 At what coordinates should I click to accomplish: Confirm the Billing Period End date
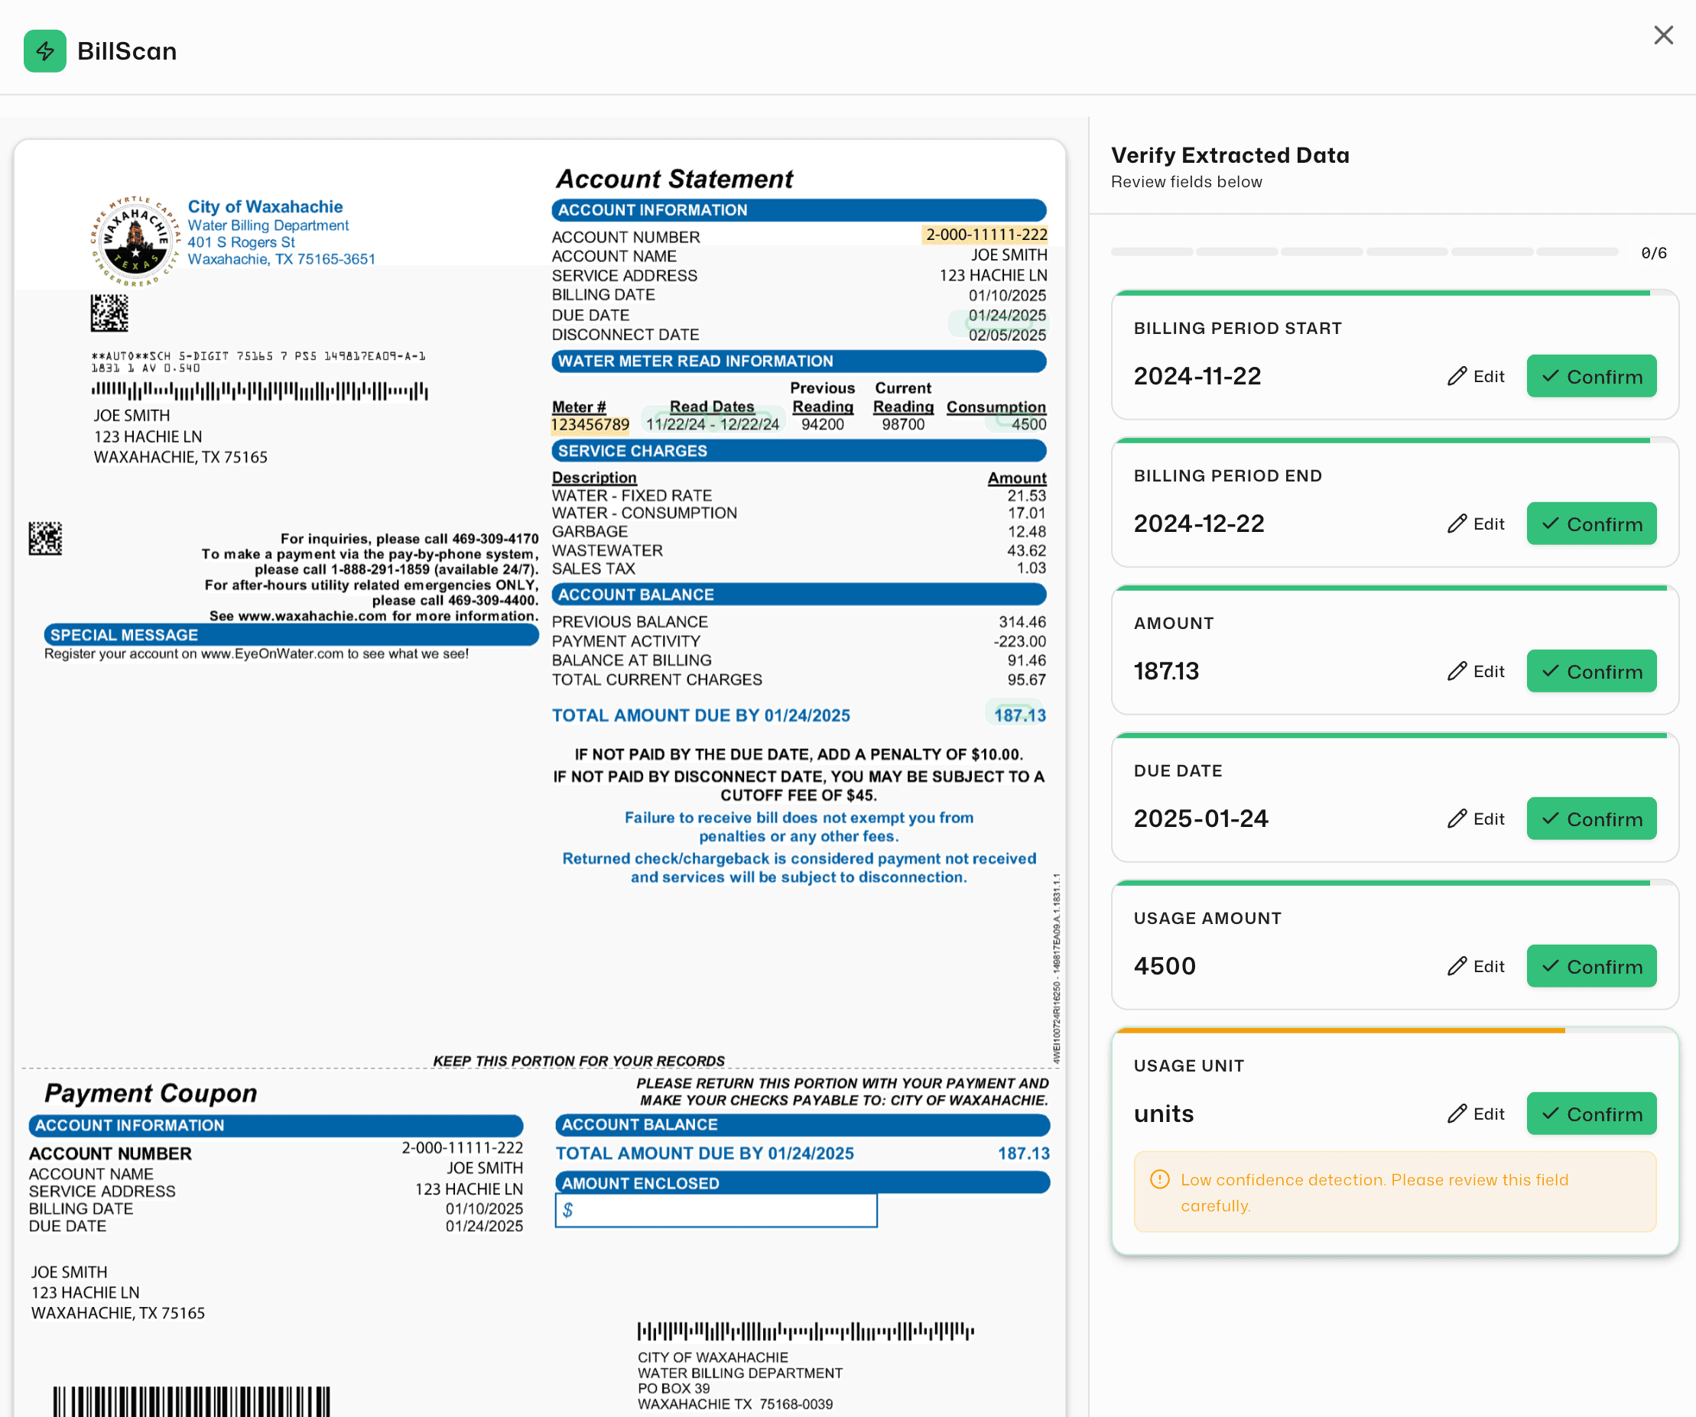[x=1590, y=524]
